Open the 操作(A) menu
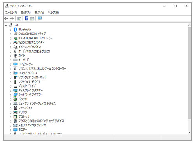 click(26, 12)
